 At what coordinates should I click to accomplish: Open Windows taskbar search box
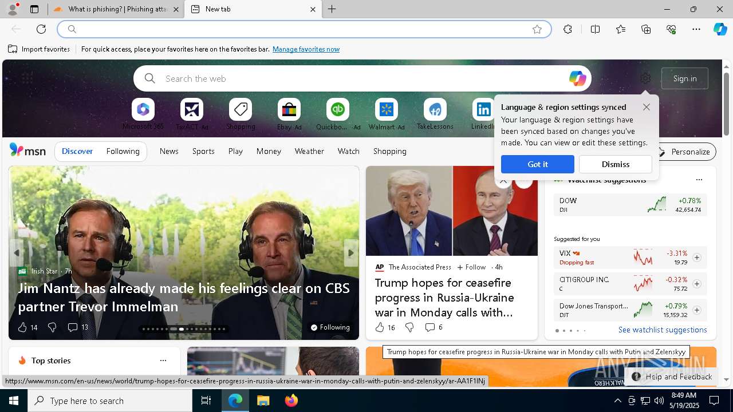tap(110, 401)
